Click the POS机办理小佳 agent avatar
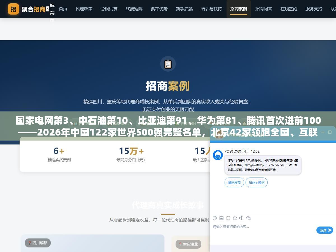336x252 pixels. (x=218, y=155)
